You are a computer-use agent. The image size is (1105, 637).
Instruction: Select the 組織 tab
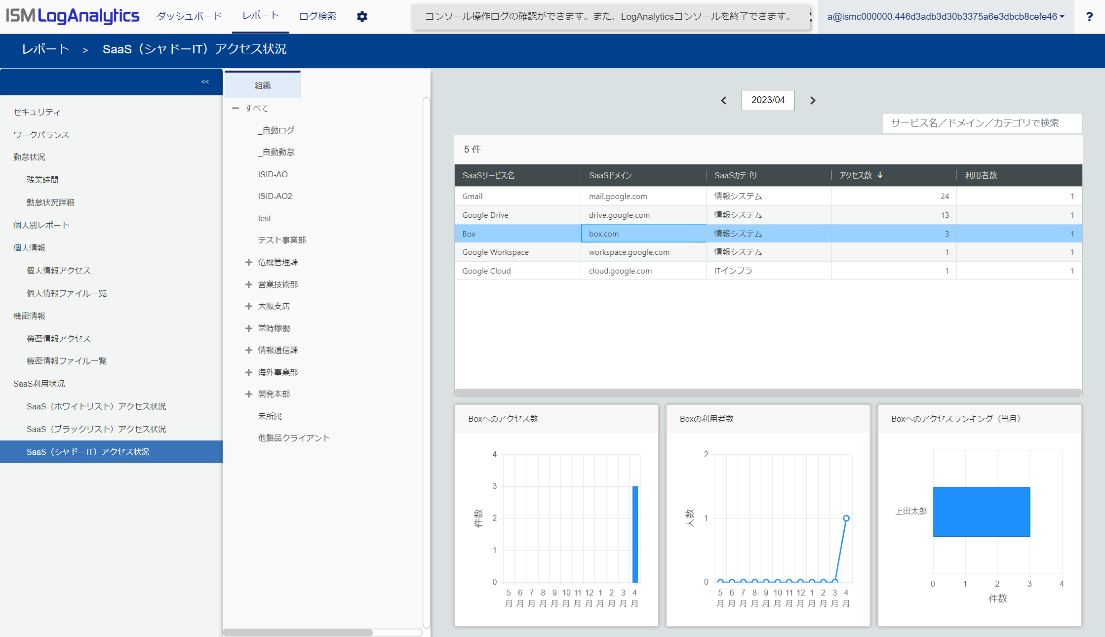pyautogui.click(x=263, y=85)
